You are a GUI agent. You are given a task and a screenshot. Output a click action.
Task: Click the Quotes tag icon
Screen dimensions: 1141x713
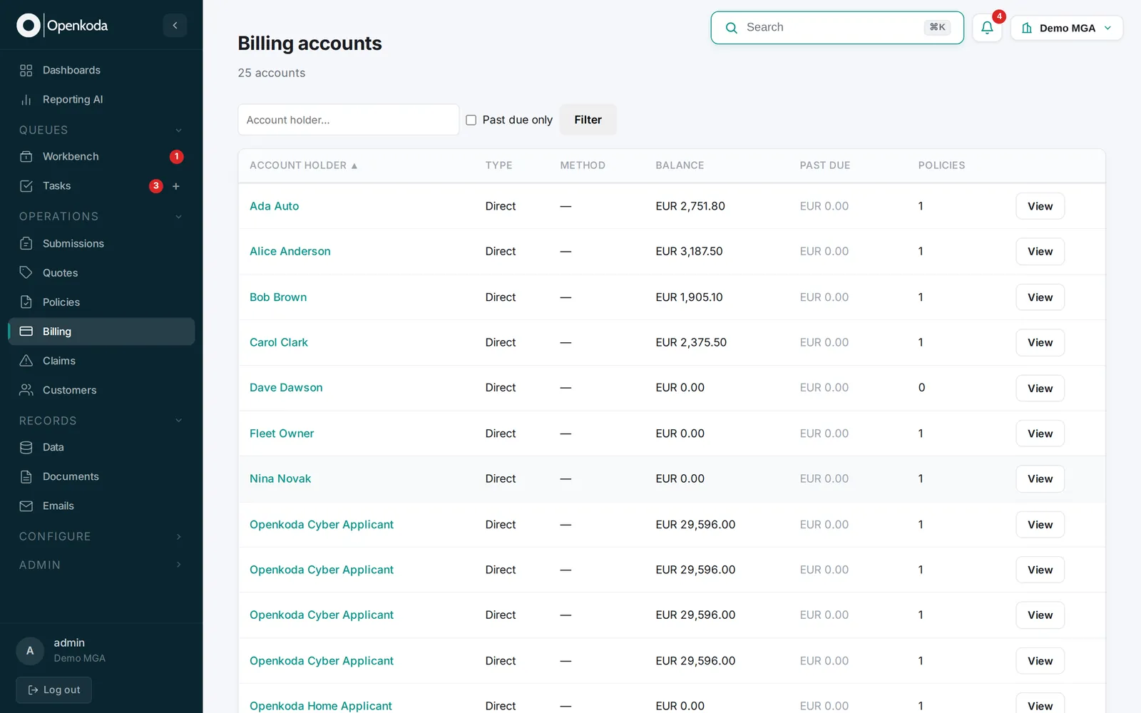[x=26, y=273]
